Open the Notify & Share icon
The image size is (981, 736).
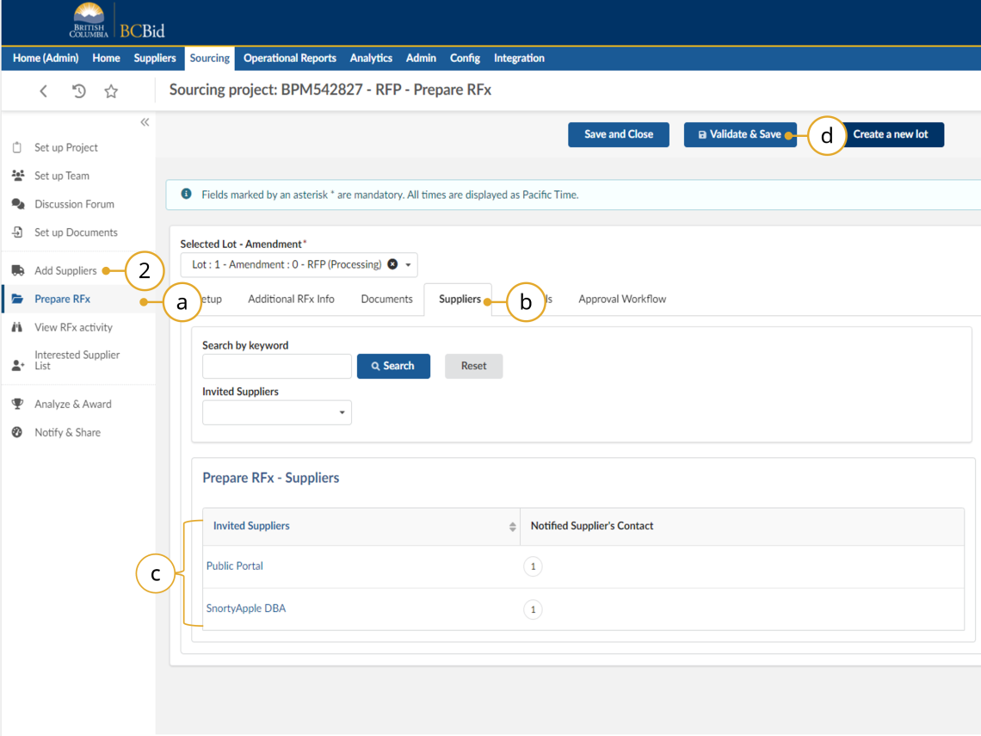(16, 432)
